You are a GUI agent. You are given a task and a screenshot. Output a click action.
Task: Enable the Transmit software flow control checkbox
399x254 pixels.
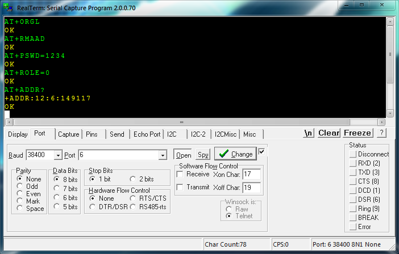click(x=180, y=187)
